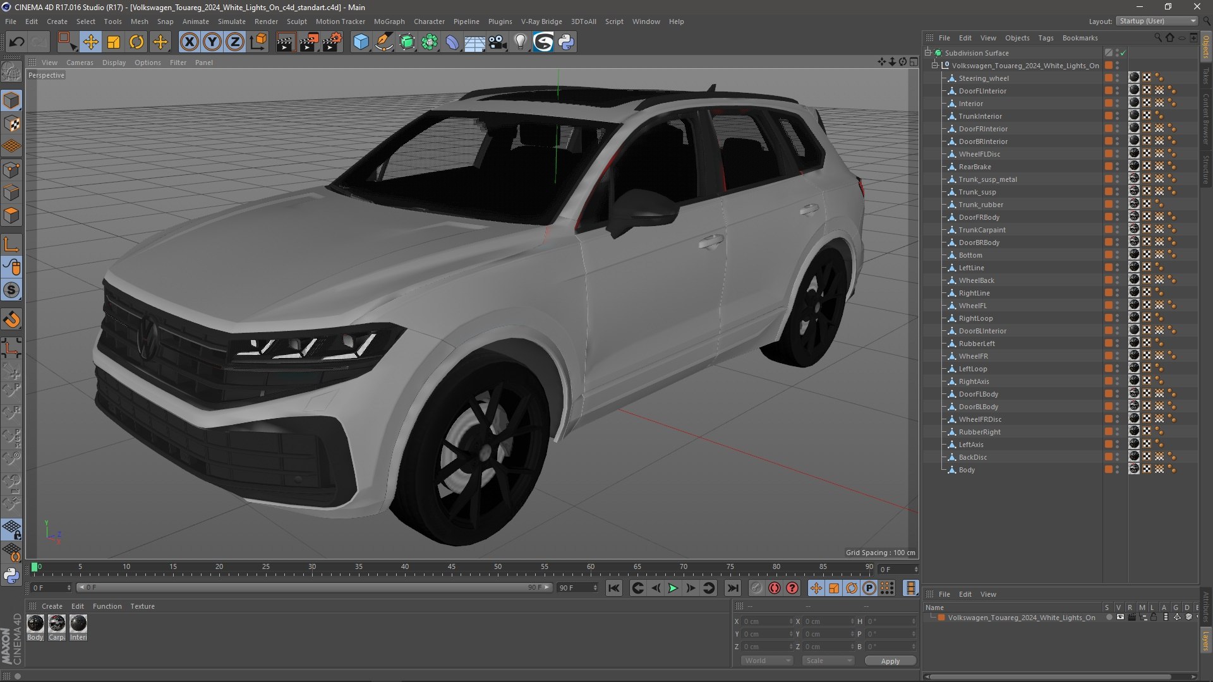Toggle Interior object visibility dots
This screenshot has width=1213, height=682.
[x=1117, y=104]
